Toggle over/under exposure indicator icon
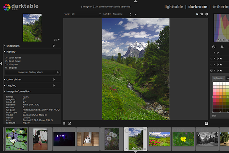Screen dimensions: 229x153 pos(206,124)
